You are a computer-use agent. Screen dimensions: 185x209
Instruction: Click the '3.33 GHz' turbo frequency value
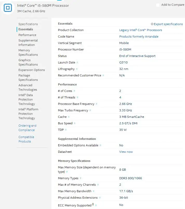(125, 110)
